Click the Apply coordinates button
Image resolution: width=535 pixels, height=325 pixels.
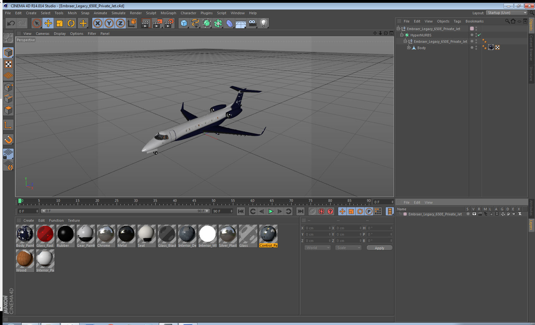point(379,248)
